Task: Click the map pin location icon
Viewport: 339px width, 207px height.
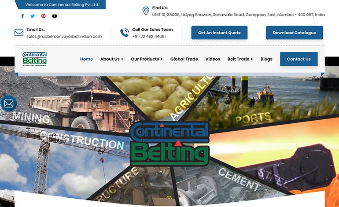Action: (146, 11)
